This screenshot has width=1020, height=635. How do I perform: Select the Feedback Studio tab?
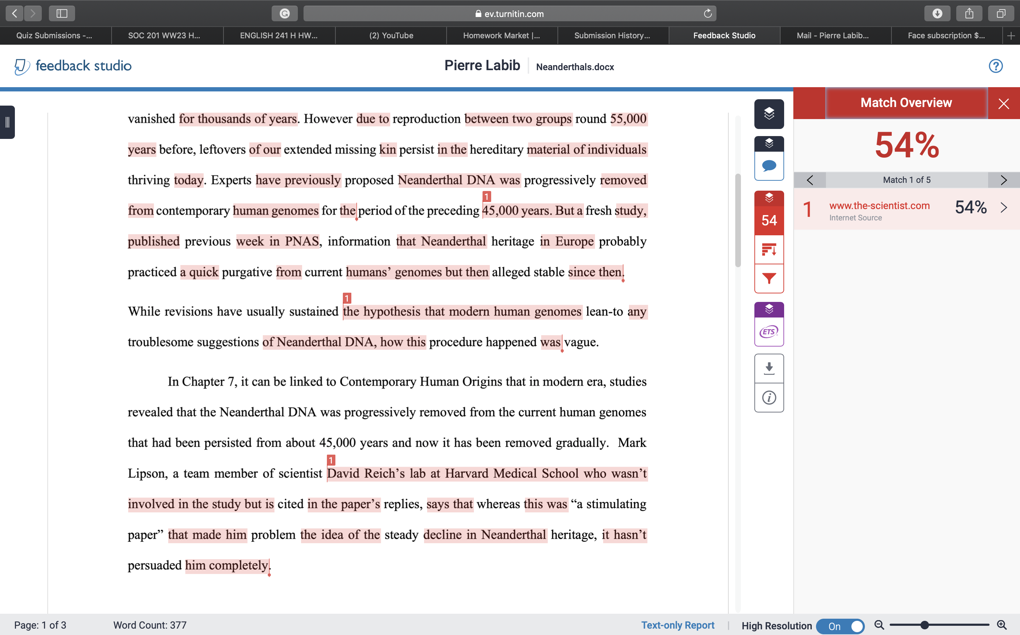pyautogui.click(x=724, y=36)
